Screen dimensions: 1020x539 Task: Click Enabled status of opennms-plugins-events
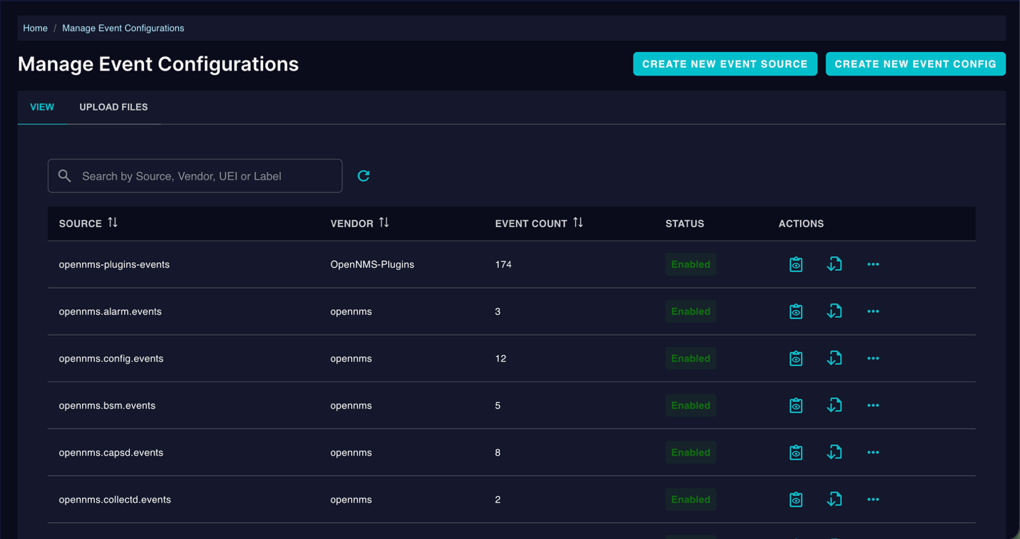coord(690,265)
